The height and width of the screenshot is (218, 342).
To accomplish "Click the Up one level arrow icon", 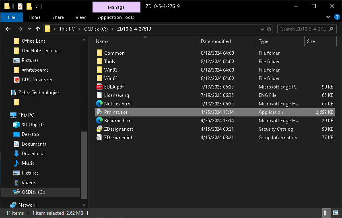I will (38, 29).
